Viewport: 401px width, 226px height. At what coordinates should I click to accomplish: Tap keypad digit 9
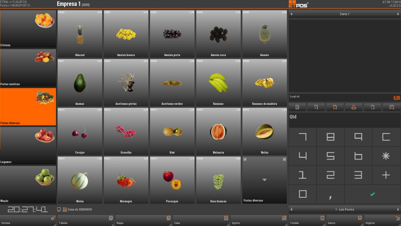(x=358, y=137)
